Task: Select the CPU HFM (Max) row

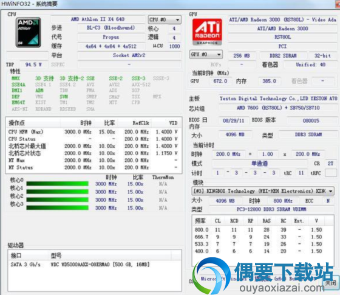Action: coord(93,132)
